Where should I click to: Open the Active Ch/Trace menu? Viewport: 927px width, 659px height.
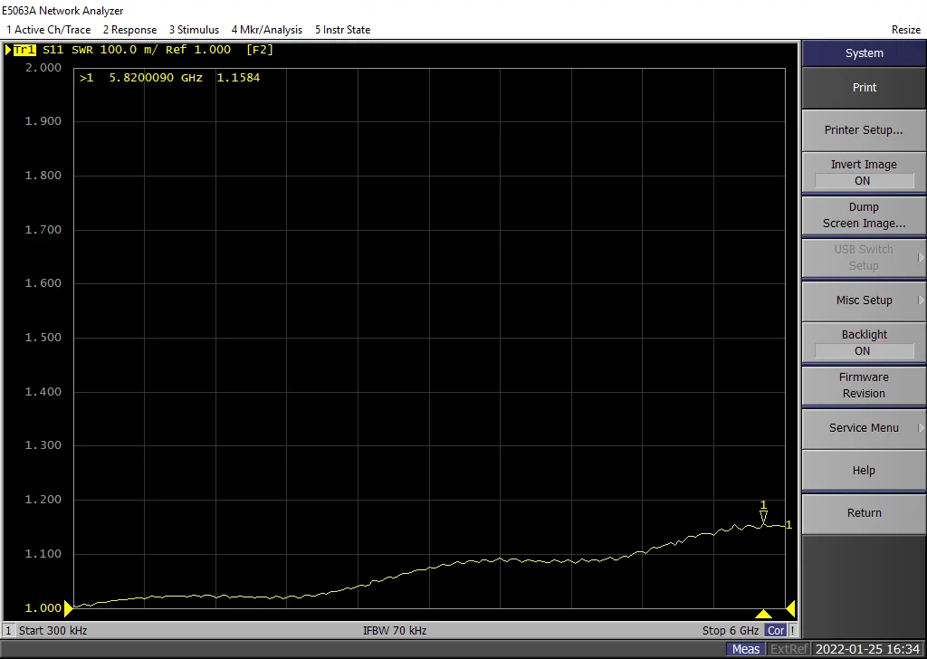(49, 30)
